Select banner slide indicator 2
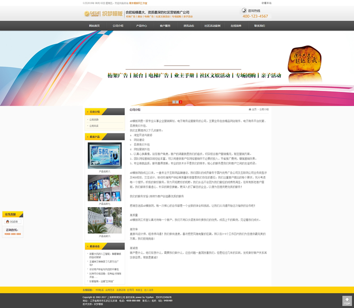 (x=177, y=102)
